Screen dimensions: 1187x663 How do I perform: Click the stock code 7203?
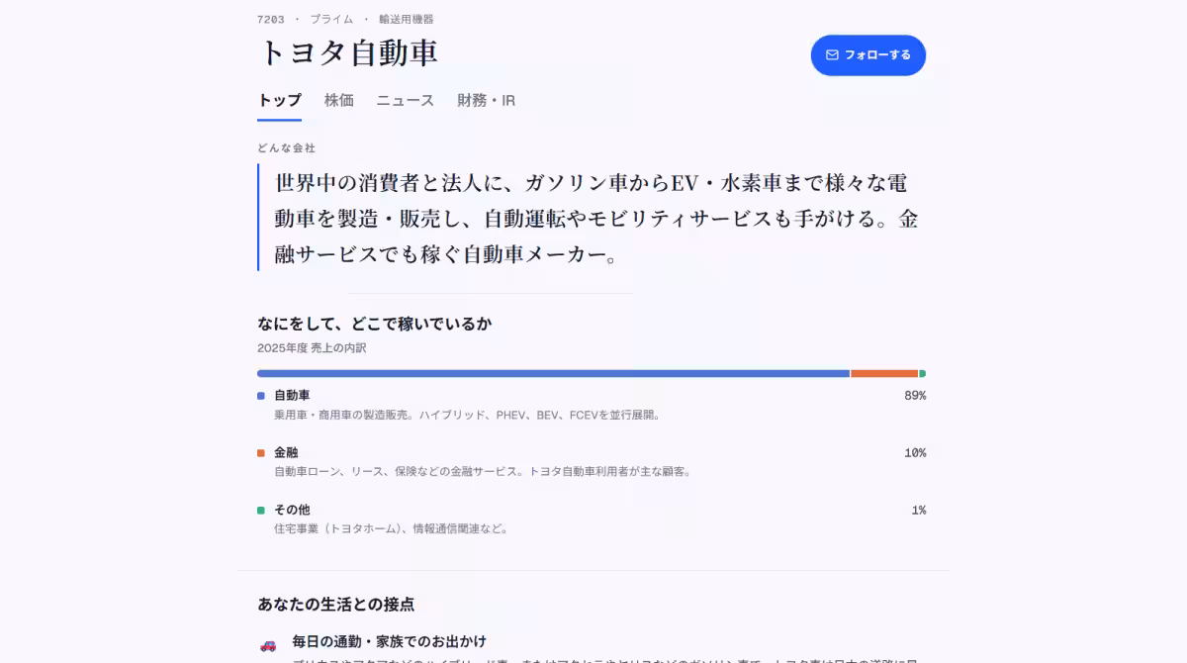click(271, 19)
